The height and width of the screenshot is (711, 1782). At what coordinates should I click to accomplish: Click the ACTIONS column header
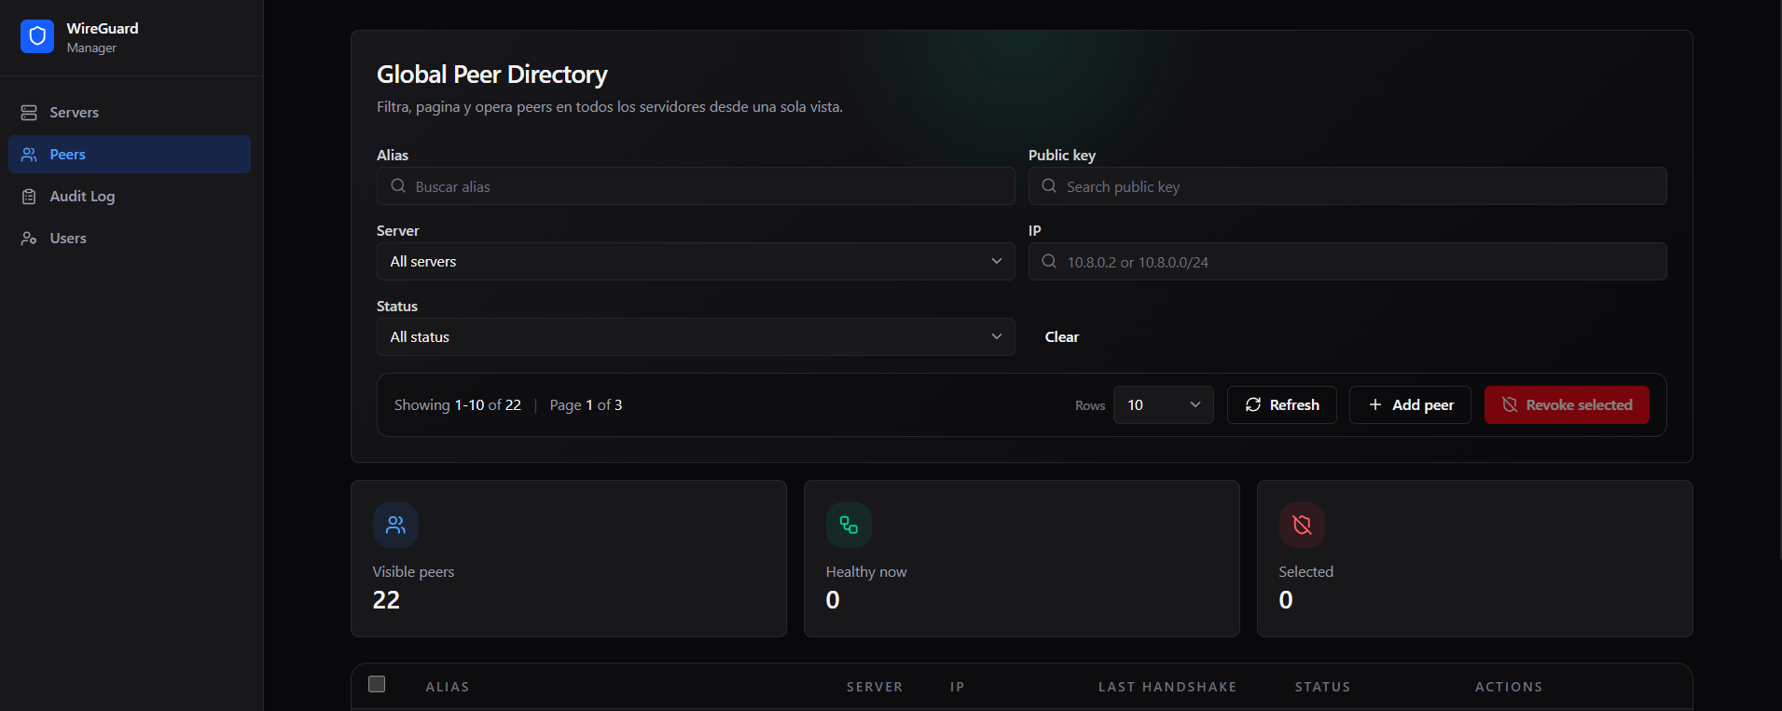click(x=1509, y=687)
